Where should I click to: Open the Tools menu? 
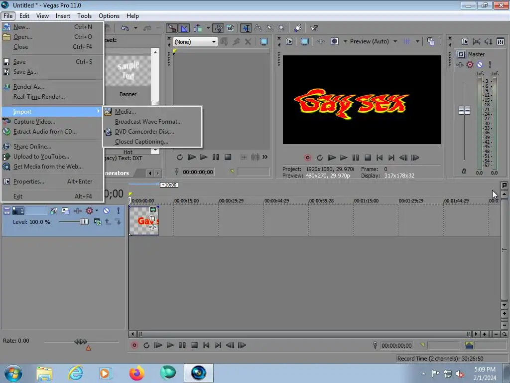(x=84, y=16)
